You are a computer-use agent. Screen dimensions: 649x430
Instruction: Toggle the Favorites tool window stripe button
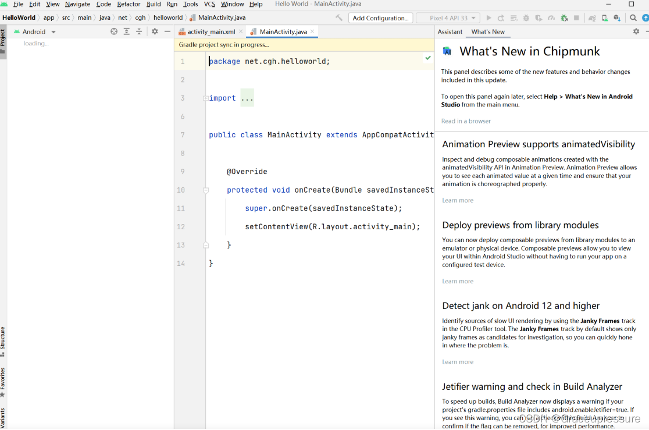coord(3,382)
